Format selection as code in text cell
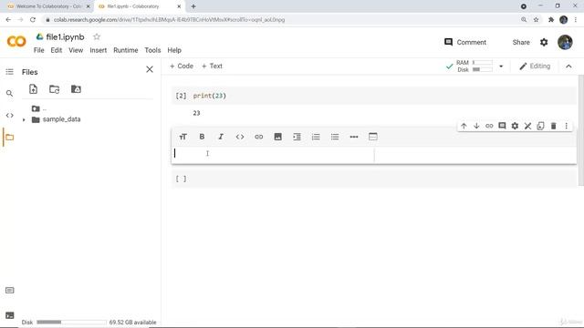This screenshot has height=328, width=584. (x=240, y=137)
